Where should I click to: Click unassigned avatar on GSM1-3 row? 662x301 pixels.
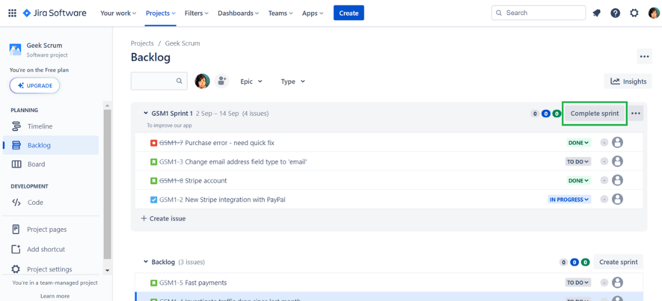tap(617, 161)
